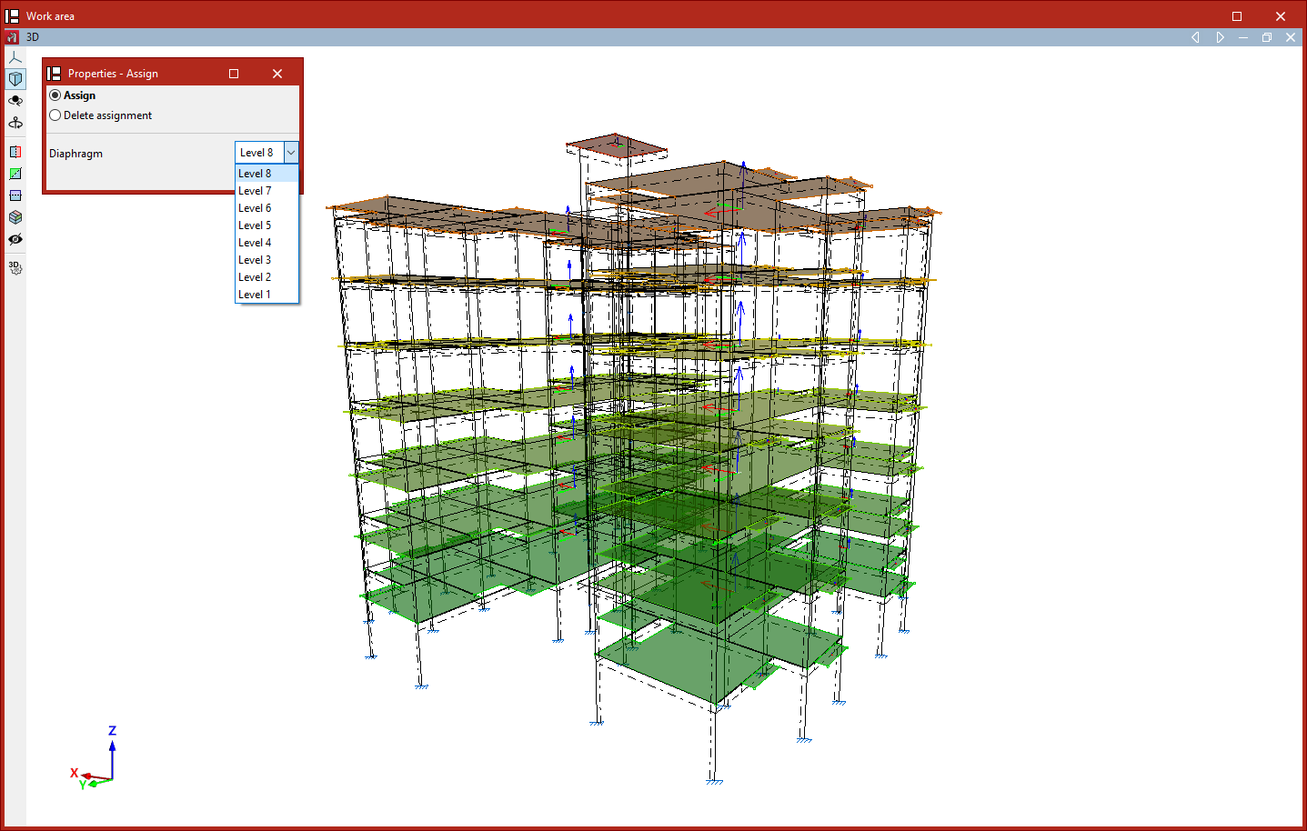Activate the perspective cube view icon
Image resolution: width=1307 pixels, height=831 pixels.
(15, 79)
